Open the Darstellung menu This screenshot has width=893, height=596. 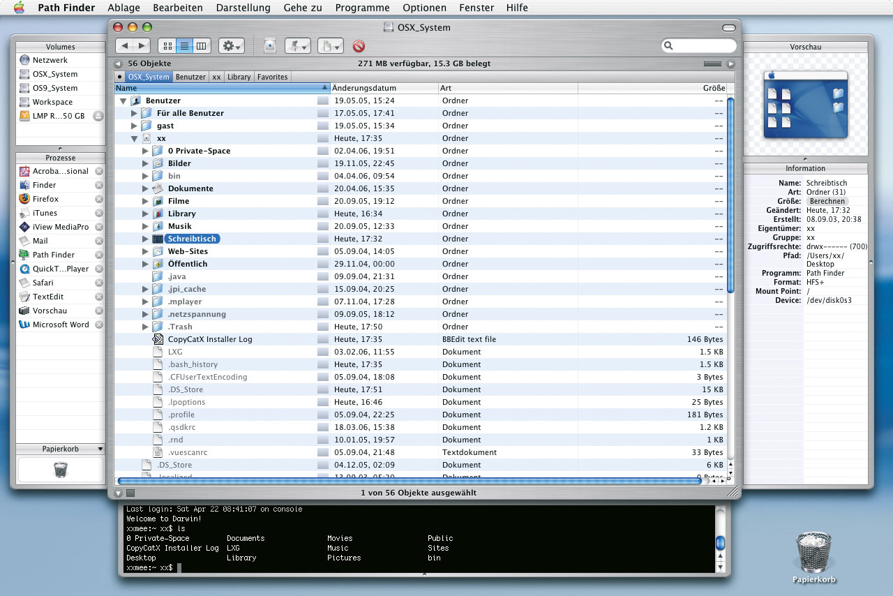(x=243, y=8)
